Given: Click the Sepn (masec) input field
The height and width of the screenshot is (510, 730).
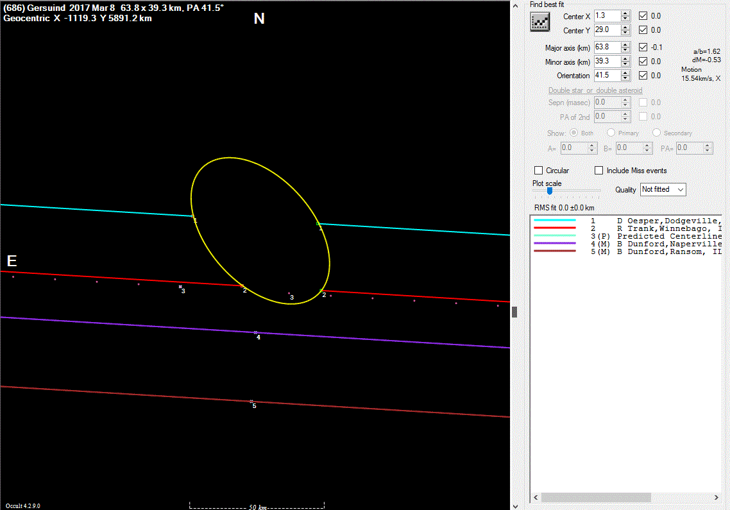Looking at the screenshot, I should point(607,103).
